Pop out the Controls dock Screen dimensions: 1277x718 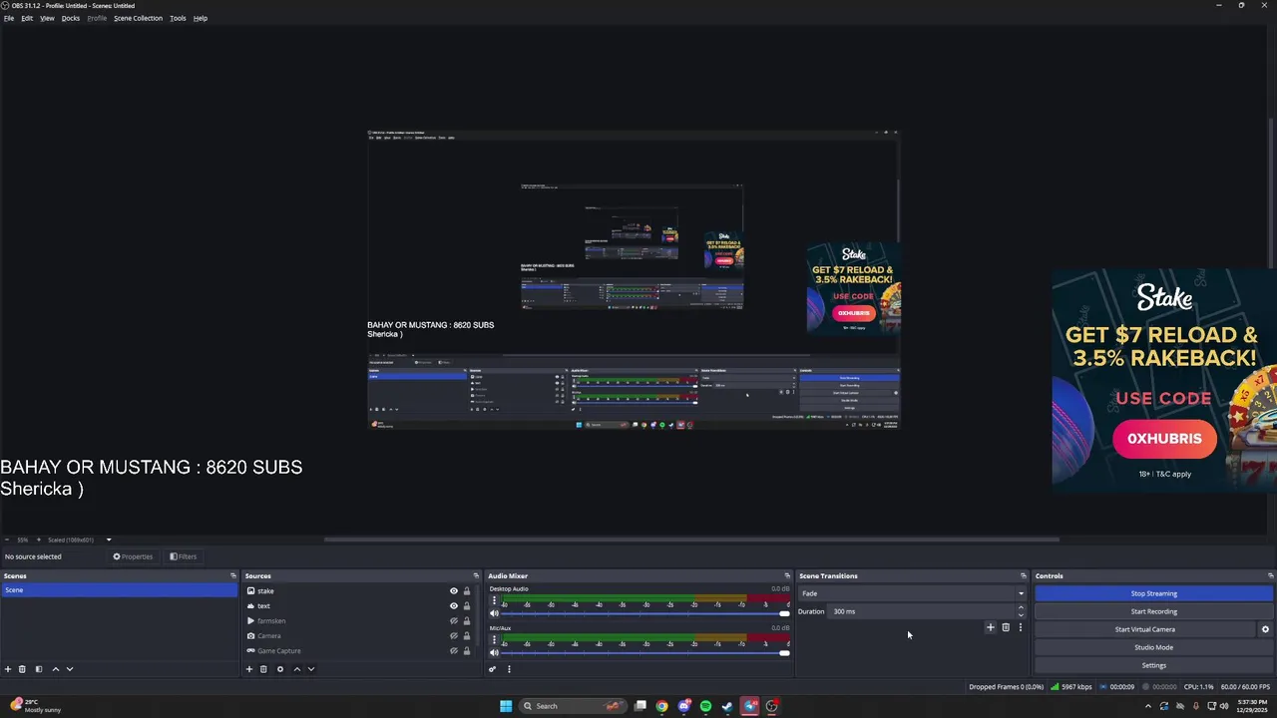(1270, 575)
